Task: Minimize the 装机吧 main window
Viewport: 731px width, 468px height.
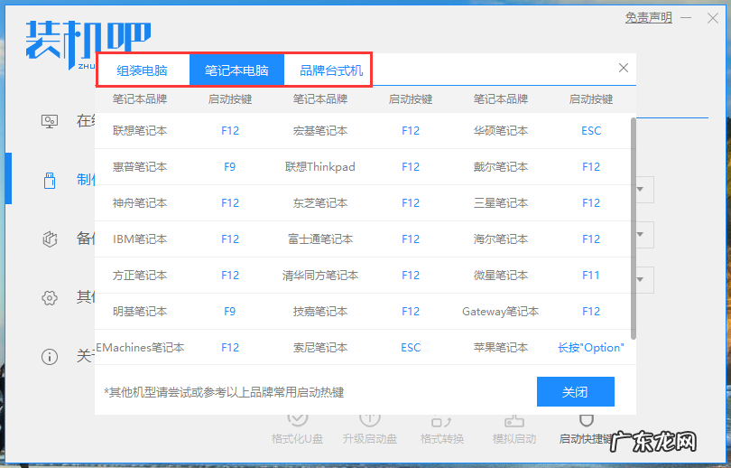Action: pyautogui.click(x=686, y=18)
